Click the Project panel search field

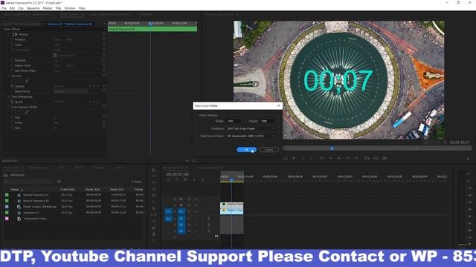tap(29, 182)
